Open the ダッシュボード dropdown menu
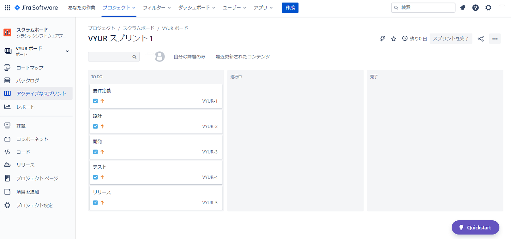The image size is (511, 239). click(197, 7)
